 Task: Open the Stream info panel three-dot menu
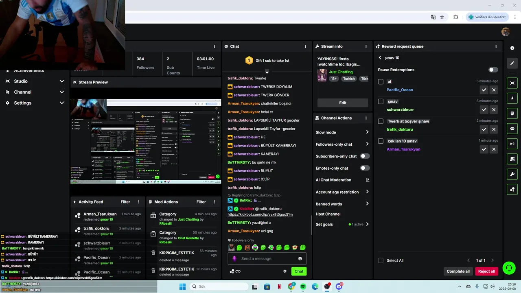pos(366,46)
